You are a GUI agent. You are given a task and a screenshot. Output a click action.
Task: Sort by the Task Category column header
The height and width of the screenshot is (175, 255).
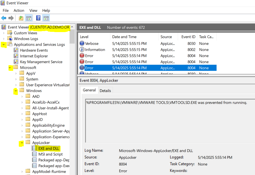pos(207,37)
